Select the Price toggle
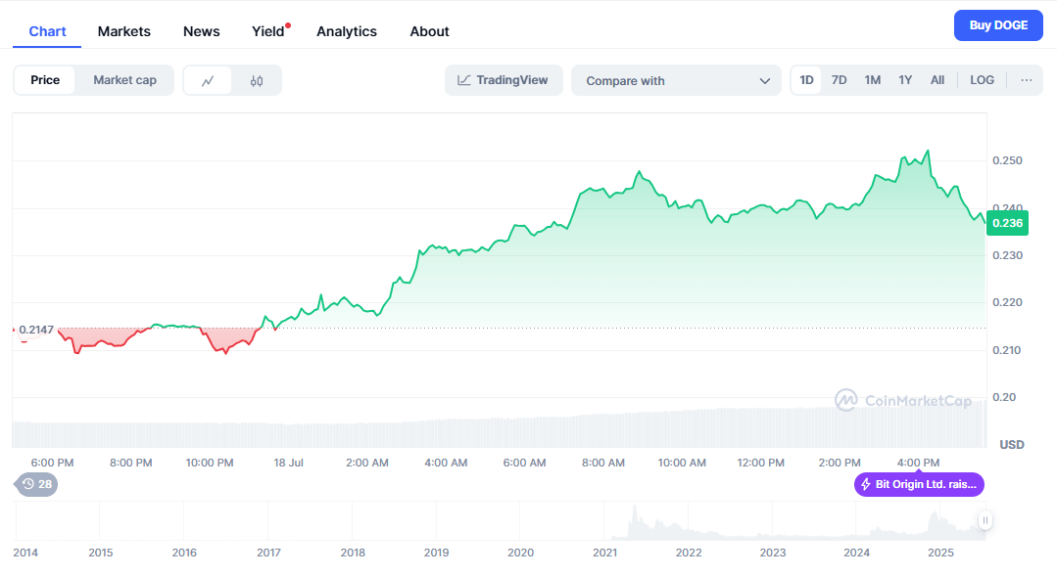The height and width of the screenshot is (576, 1057). point(45,80)
